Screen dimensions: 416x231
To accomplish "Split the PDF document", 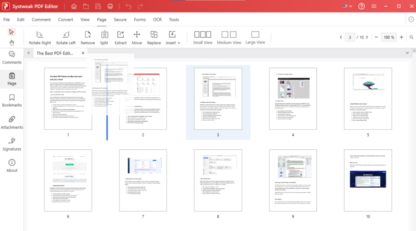I will [104, 38].
